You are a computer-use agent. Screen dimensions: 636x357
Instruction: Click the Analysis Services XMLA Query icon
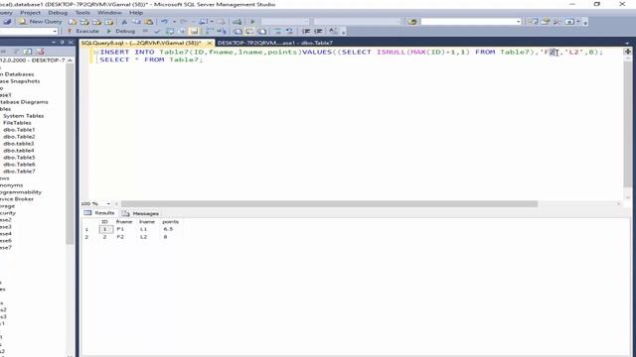pyautogui.click(x=108, y=22)
